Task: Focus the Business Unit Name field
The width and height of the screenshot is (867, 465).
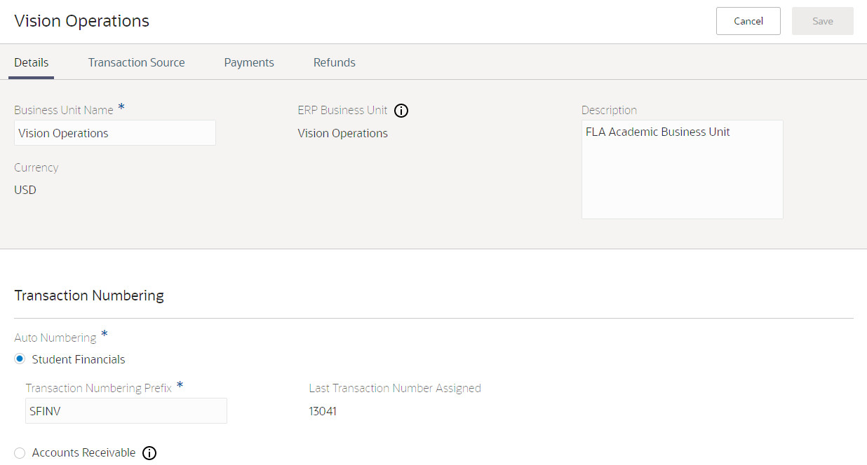Action: (x=115, y=133)
